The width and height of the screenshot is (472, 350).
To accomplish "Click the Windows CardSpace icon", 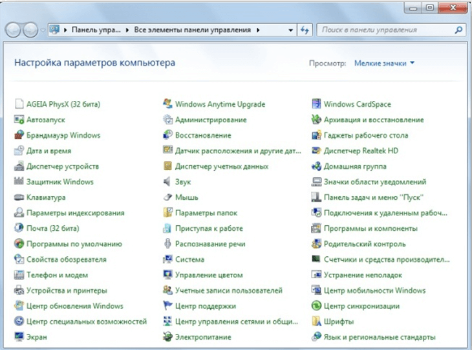I will tap(316, 104).
